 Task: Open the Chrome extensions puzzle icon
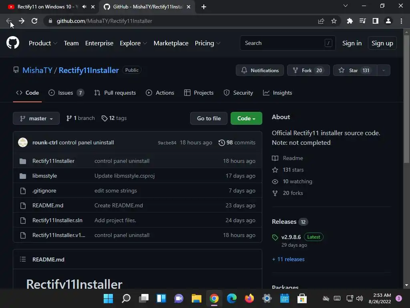point(350,21)
